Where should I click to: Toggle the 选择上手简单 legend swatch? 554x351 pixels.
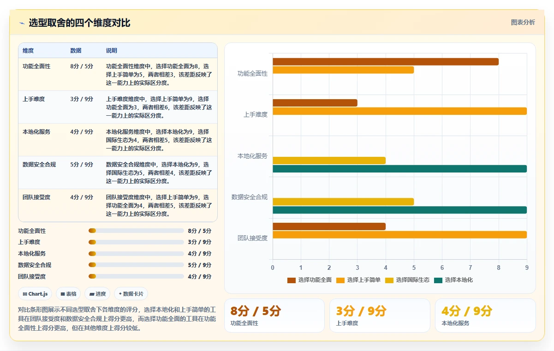coord(340,280)
